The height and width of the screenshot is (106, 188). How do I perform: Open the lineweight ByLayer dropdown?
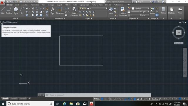coord(140,12)
